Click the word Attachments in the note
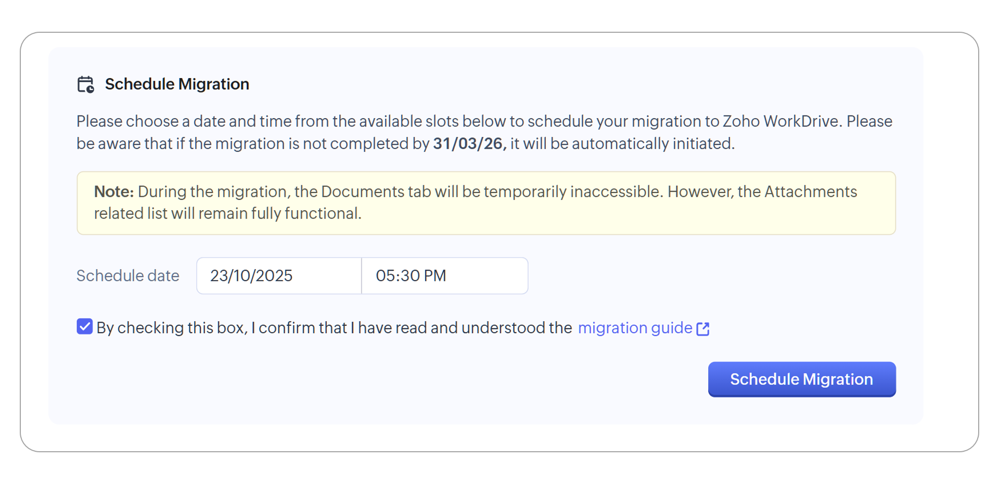 click(x=810, y=192)
